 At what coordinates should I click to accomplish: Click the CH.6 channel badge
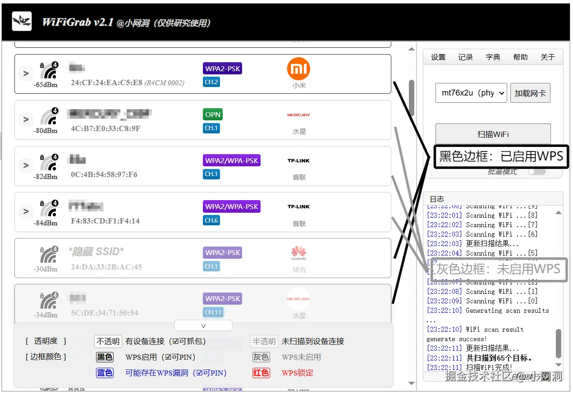click(x=211, y=220)
